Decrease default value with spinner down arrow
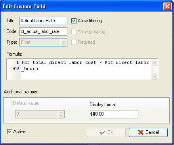Image resolution: width=174 pixels, height=145 pixels. point(61,116)
